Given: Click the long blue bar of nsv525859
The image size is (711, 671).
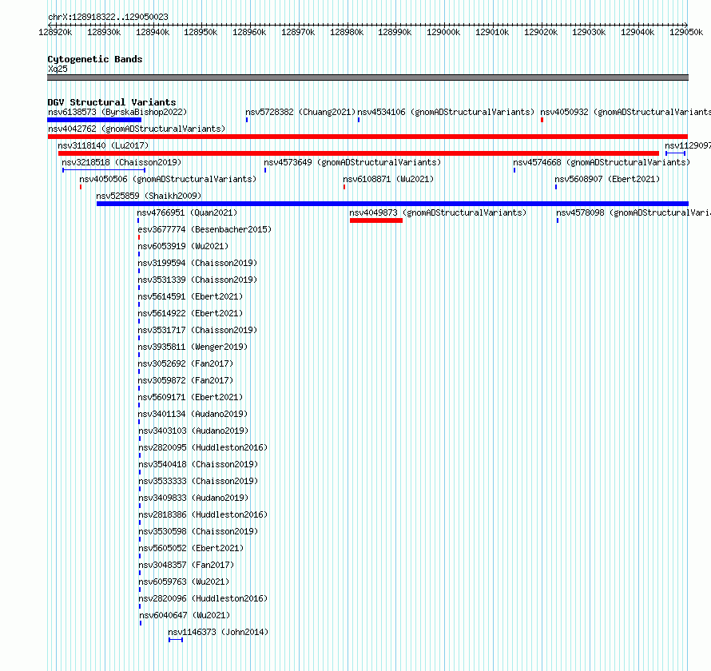Looking at the screenshot, I should pos(393,204).
